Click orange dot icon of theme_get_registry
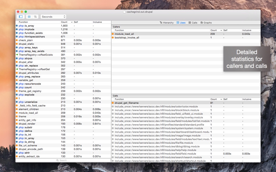The width and height of the screenshot is (276, 172). [17, 91]
